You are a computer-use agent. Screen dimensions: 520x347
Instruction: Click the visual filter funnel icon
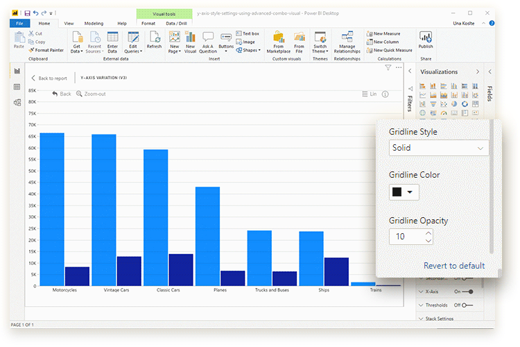point(388,67)
